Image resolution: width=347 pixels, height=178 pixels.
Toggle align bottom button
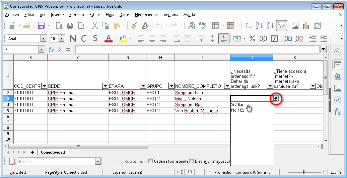(x=224, y=39)
